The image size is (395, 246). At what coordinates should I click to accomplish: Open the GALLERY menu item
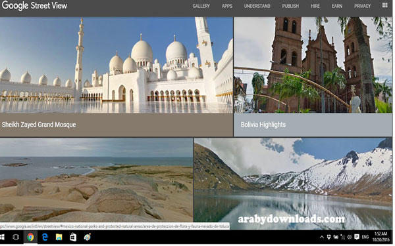(201, 6)
